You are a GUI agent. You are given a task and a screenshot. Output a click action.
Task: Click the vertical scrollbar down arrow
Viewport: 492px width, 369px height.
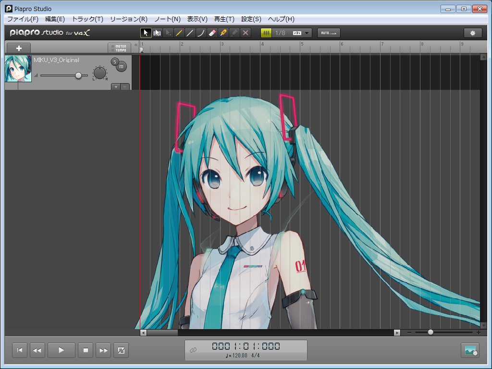(483, 325)
